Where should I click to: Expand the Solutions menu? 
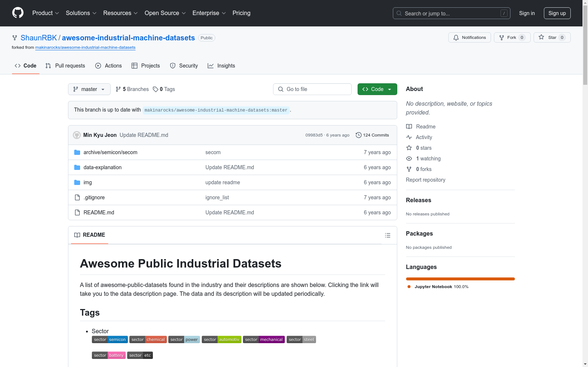click(81, 13)
